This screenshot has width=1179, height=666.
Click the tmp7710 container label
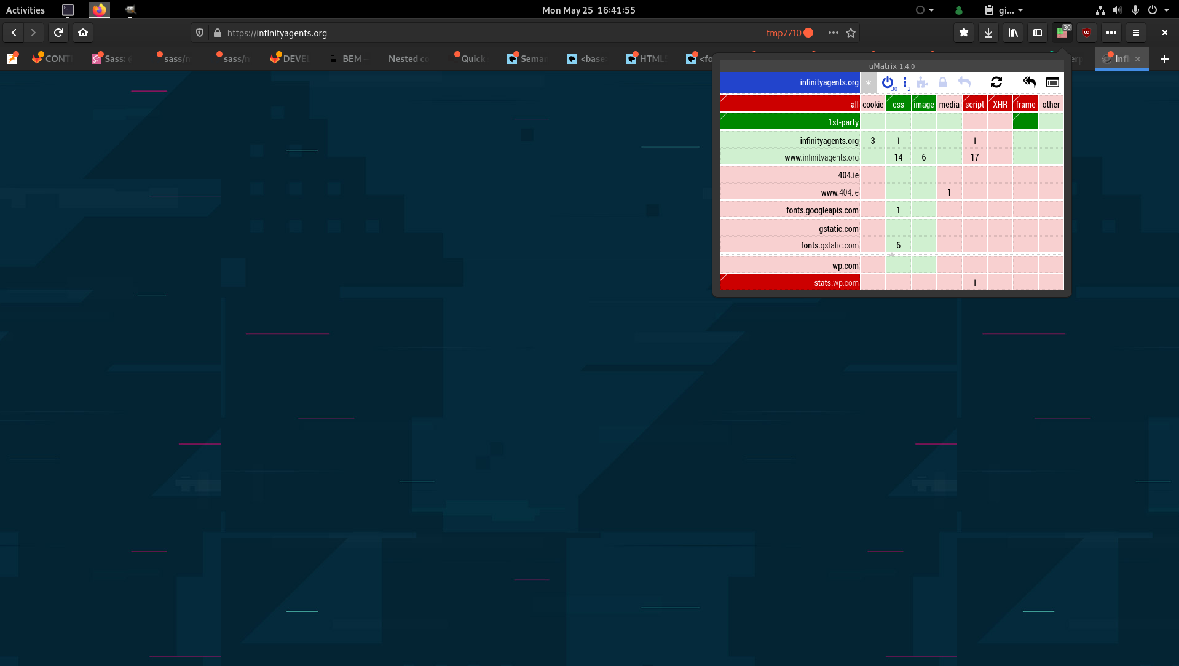pyautogui.click(x=789, y=33)
